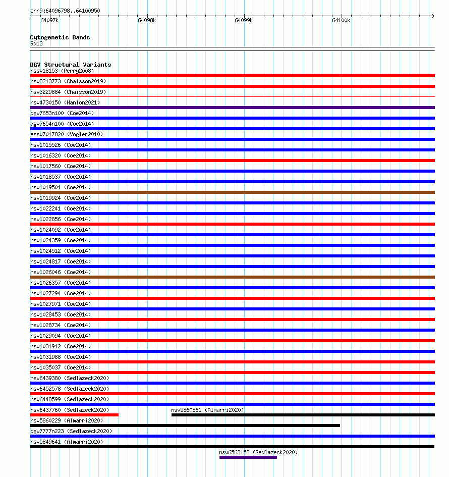Click dgv7653n100 (Coe2014) label
The width and height of the screenshot is (449, 477).
pyautogui.click(x=62, y=113)
